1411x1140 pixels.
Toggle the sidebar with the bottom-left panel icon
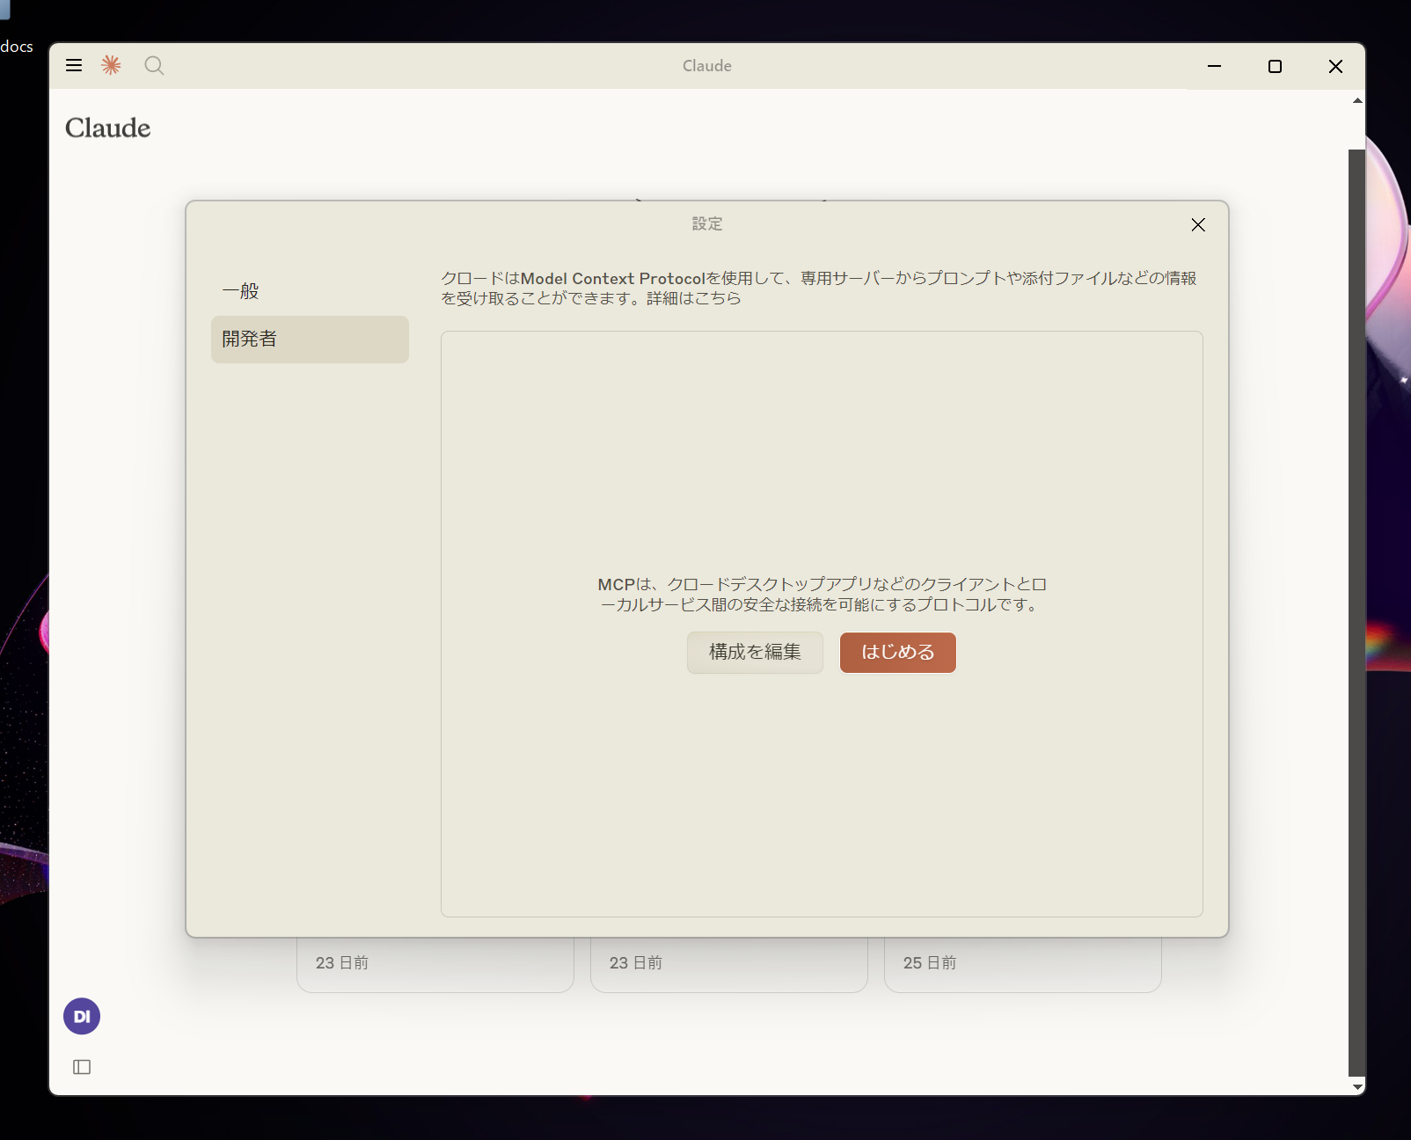(x=81, y=1066)
